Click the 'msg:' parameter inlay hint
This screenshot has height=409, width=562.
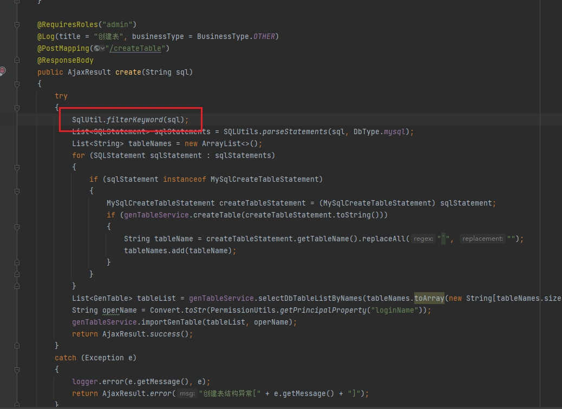point(187,394)
